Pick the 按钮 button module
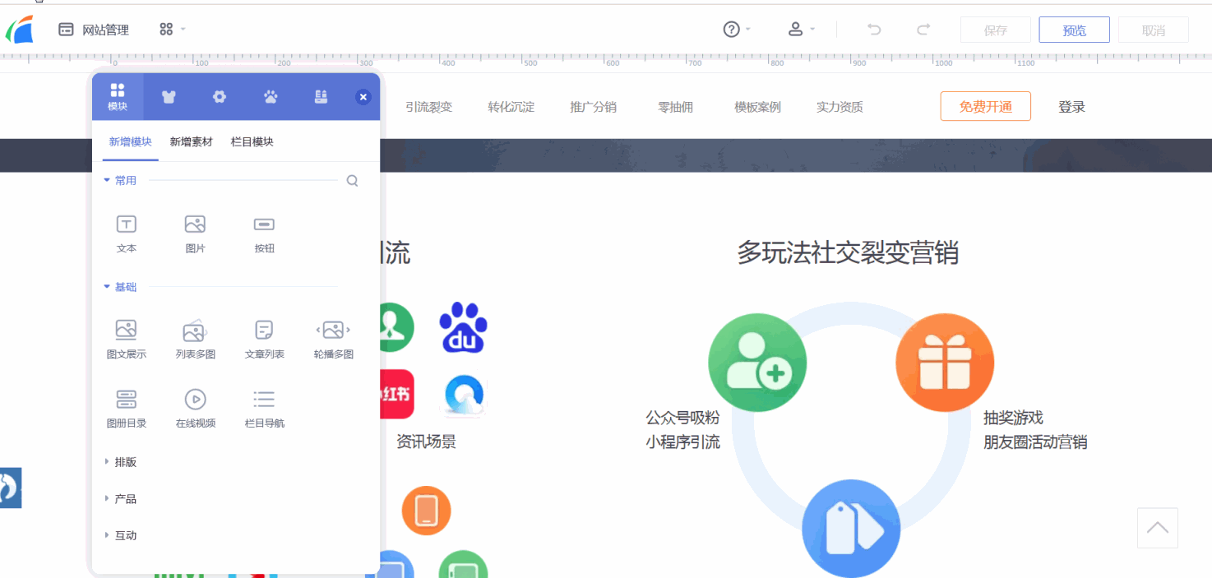 (x=264, y=225)
